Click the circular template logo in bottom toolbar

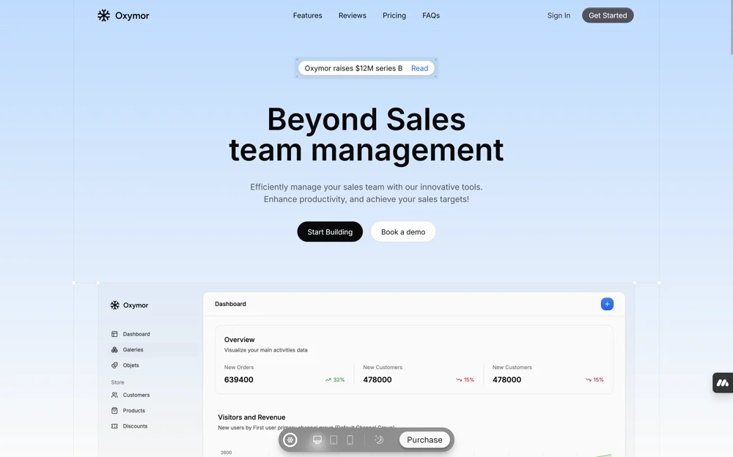(x=290, y=439)
